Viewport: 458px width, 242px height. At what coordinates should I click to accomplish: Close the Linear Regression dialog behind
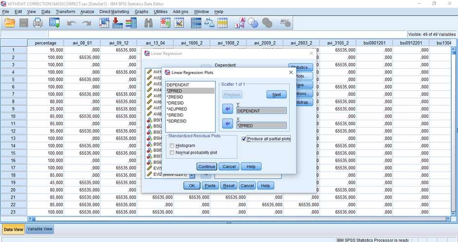311,53
